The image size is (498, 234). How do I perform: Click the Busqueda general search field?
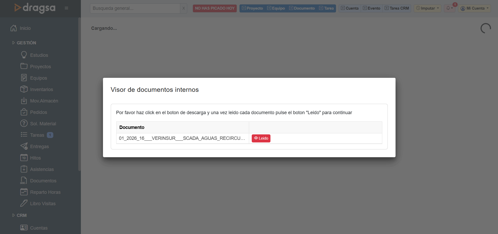(135, 8)
